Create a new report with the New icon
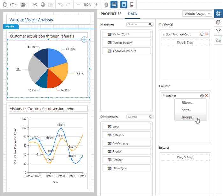Screen dimensions: 223x196 point(5,4)
